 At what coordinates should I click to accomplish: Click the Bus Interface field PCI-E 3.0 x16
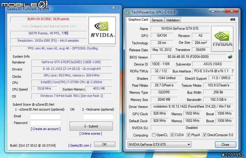pos(211,71)
